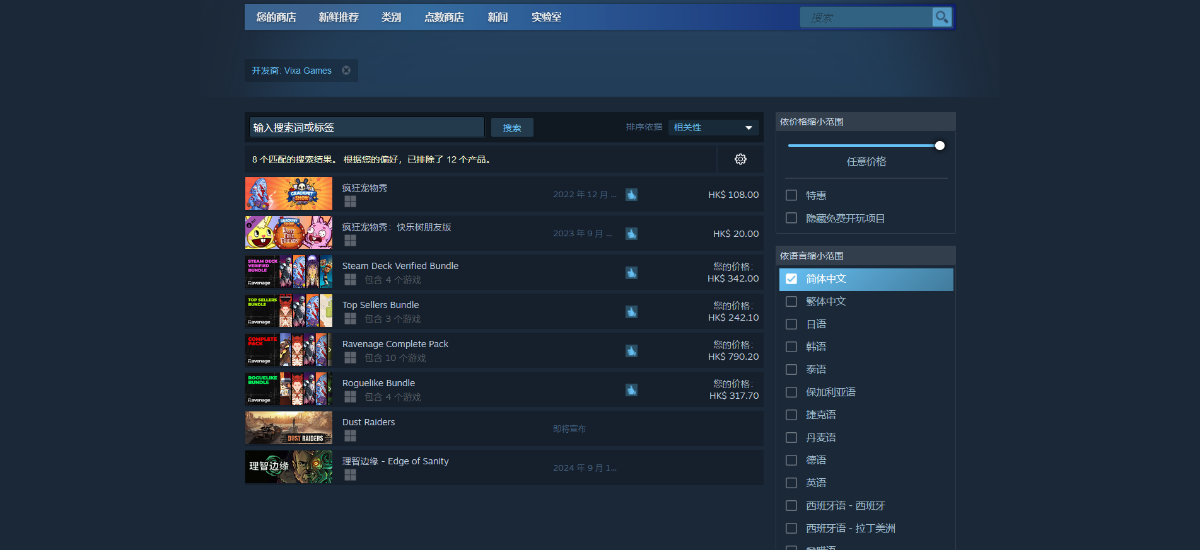The image size is (1200, 550).
Task: Click Windows icon under Dust Raiders
Action: [x=350, y=436]
